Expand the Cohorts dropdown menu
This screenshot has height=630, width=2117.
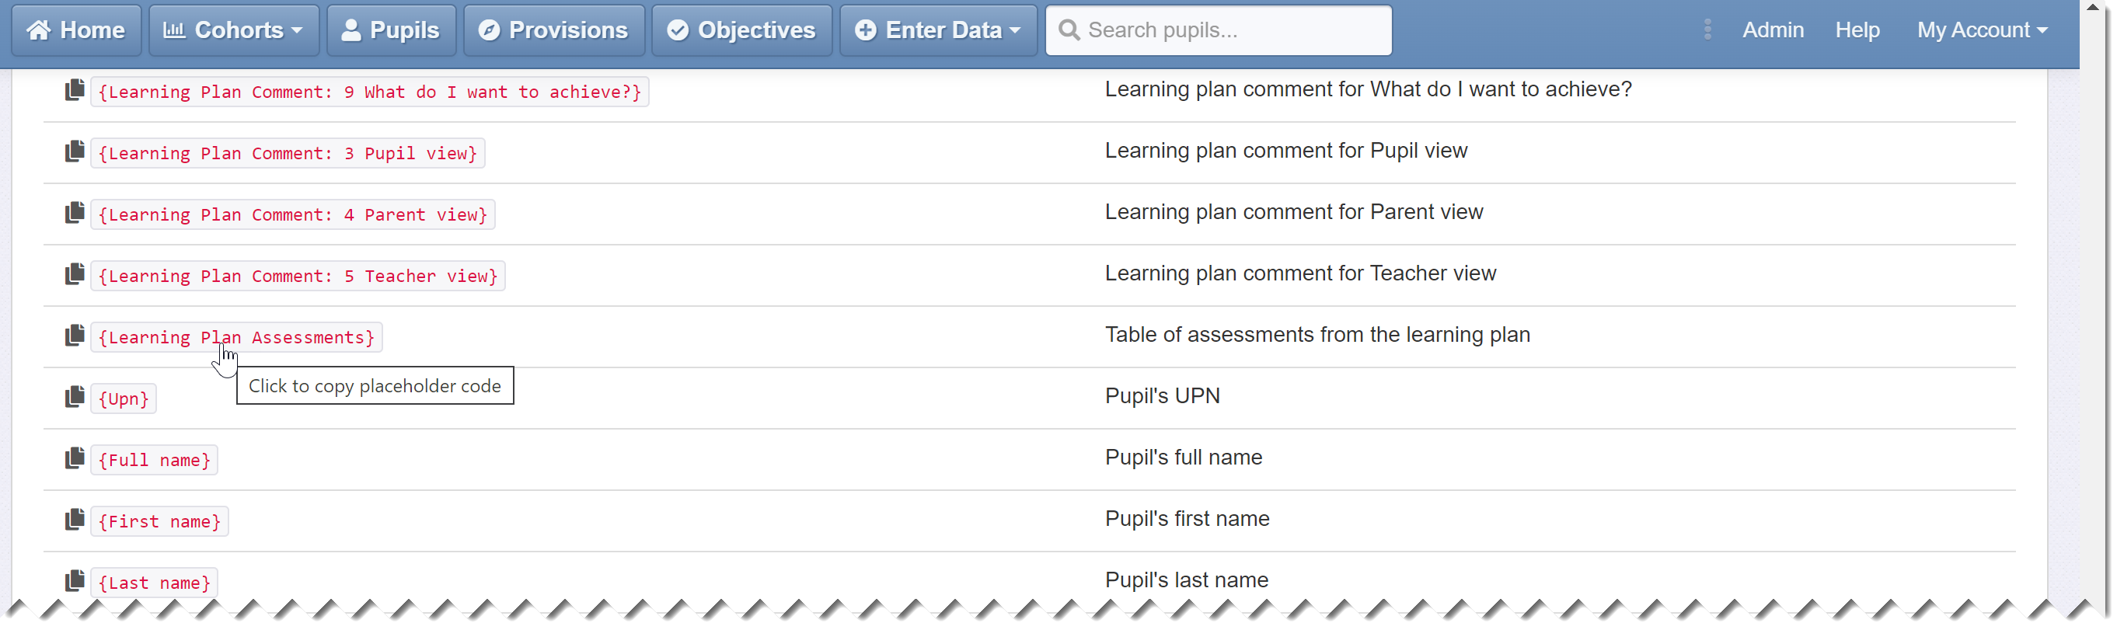click(x=233, y=30)
